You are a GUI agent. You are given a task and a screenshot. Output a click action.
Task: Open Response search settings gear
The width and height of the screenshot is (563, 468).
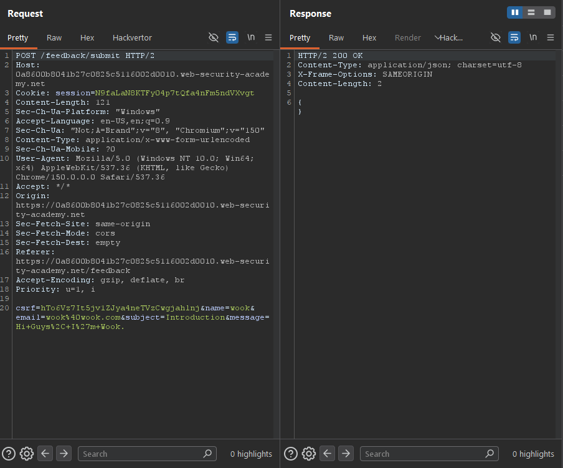click(309, 454)
